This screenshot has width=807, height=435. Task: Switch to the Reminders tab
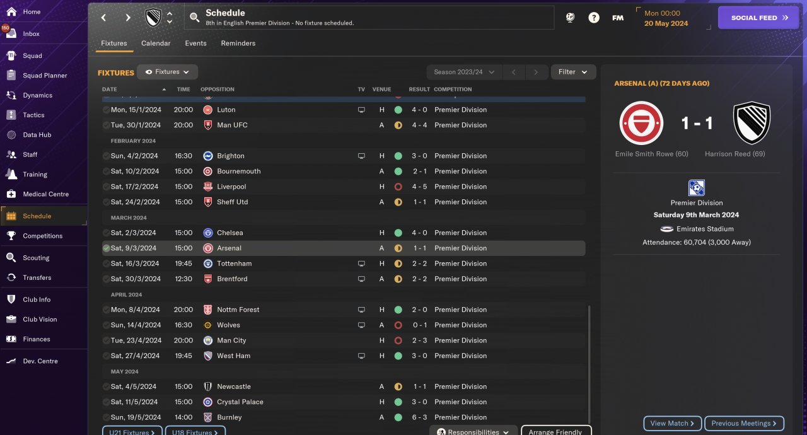238,43
